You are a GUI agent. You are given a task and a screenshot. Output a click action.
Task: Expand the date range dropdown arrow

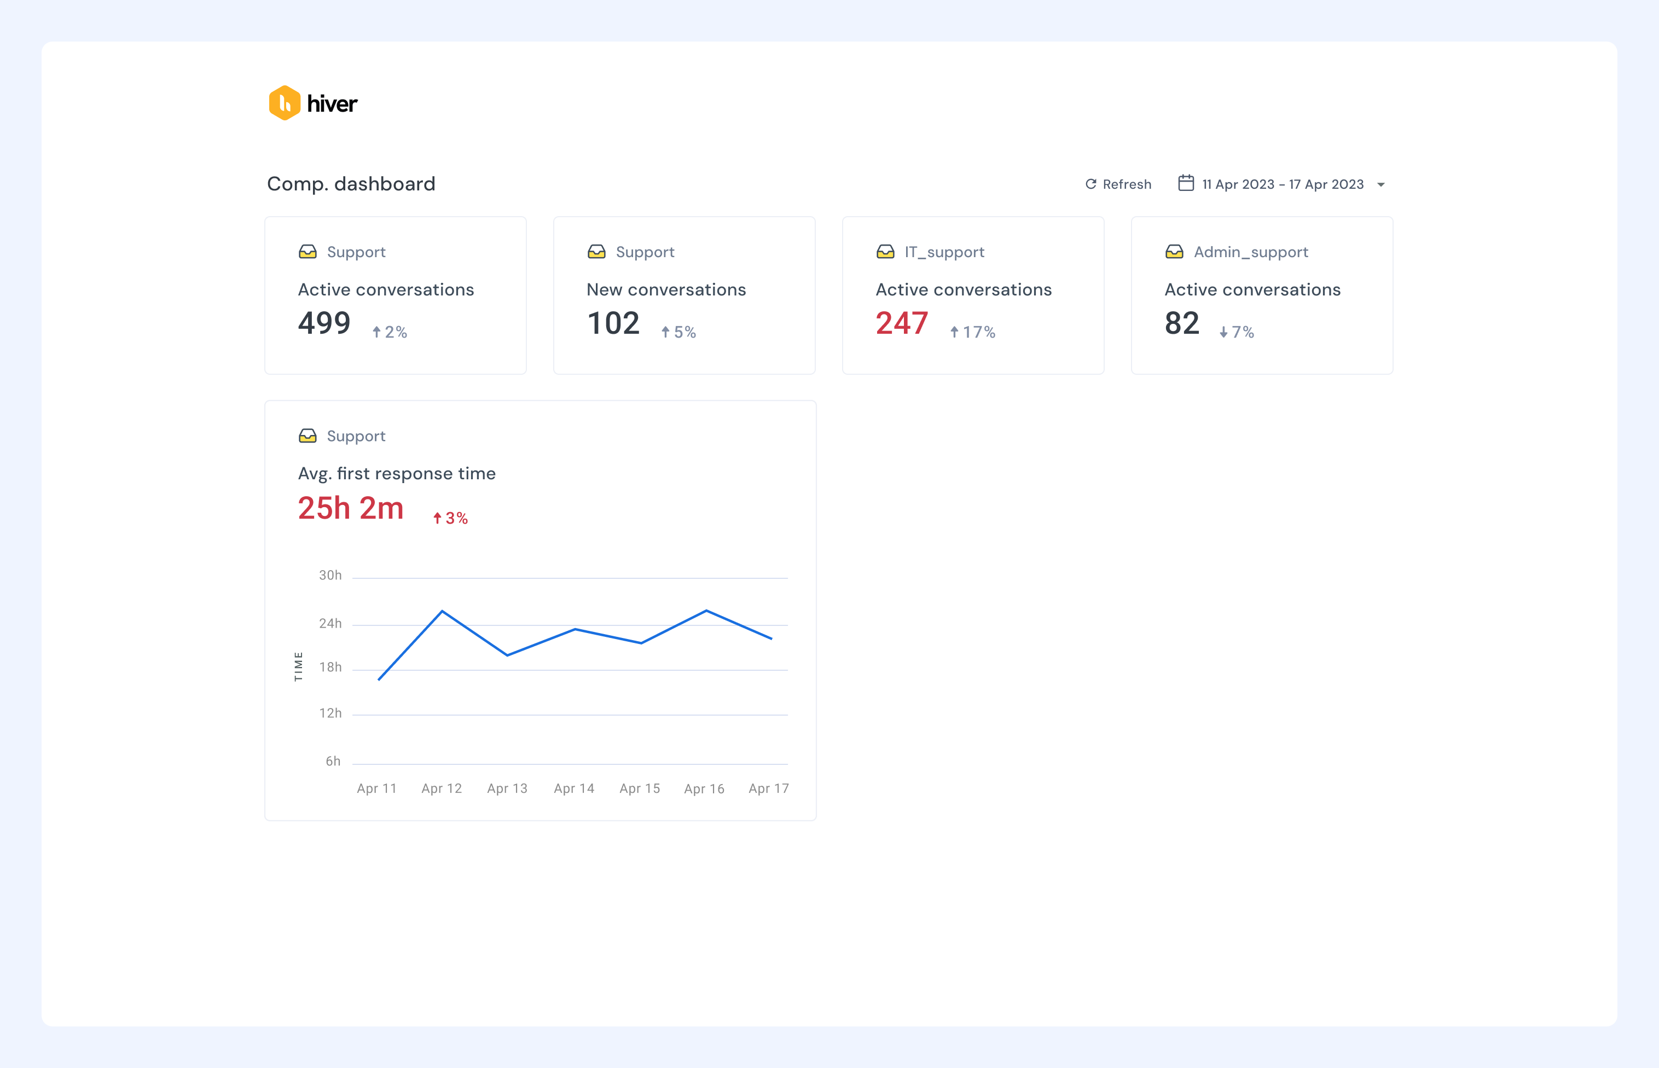coord(1381,184)
